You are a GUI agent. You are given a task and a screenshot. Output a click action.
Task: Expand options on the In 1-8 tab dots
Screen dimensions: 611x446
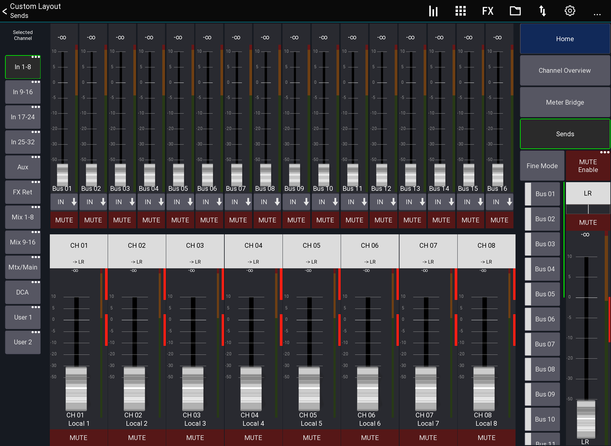pos(36,56)
